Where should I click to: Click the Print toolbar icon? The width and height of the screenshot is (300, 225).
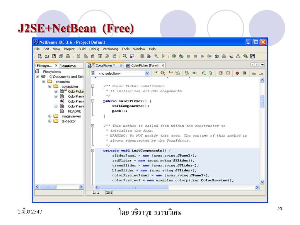pos(68,56)
